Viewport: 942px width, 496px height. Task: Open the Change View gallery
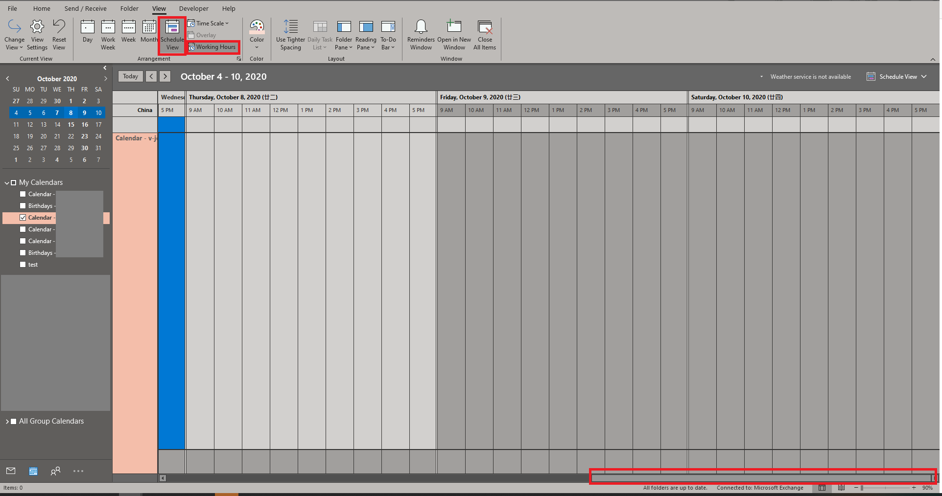[x=14, y=35]
